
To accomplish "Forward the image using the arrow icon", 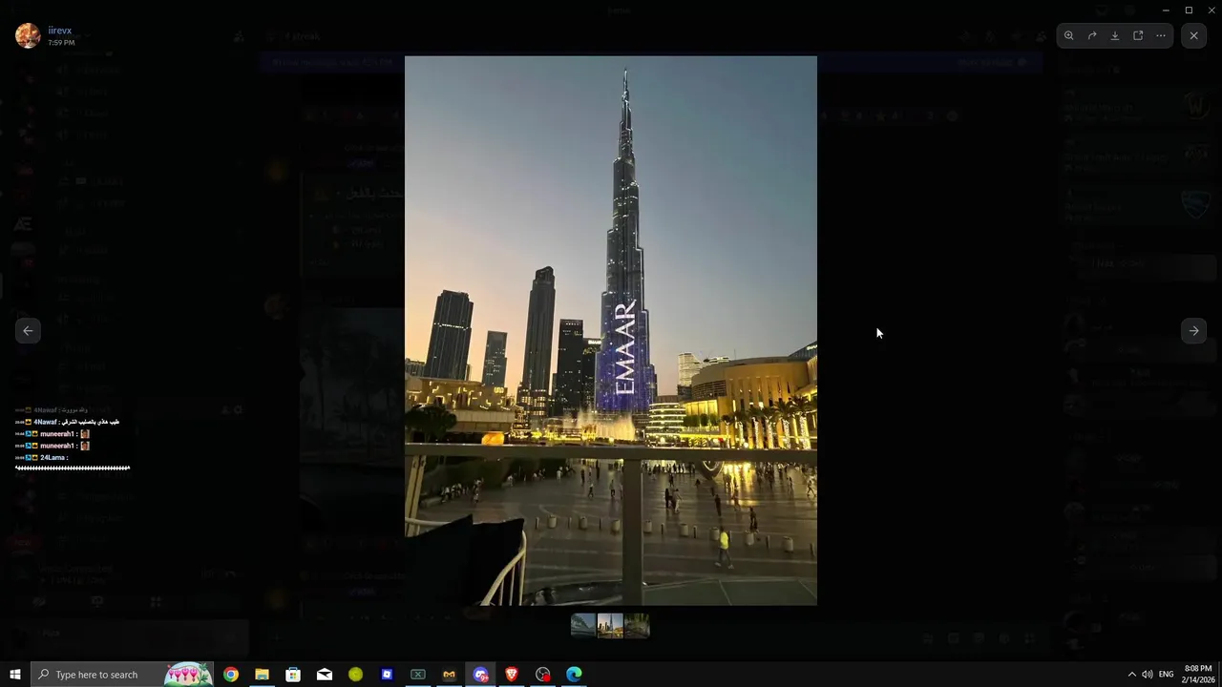I will 1092,35.
